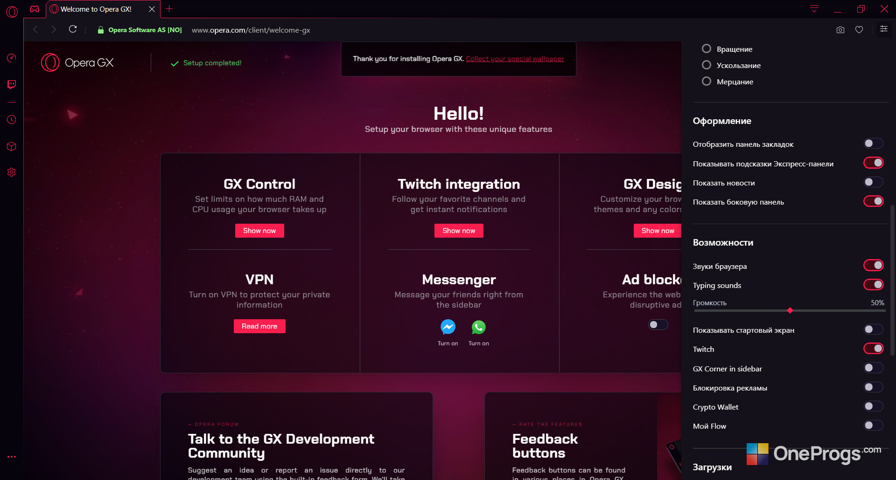Open Twitch panel in sidebar
This screenshot has width=896, height=480.
(12, 84)
